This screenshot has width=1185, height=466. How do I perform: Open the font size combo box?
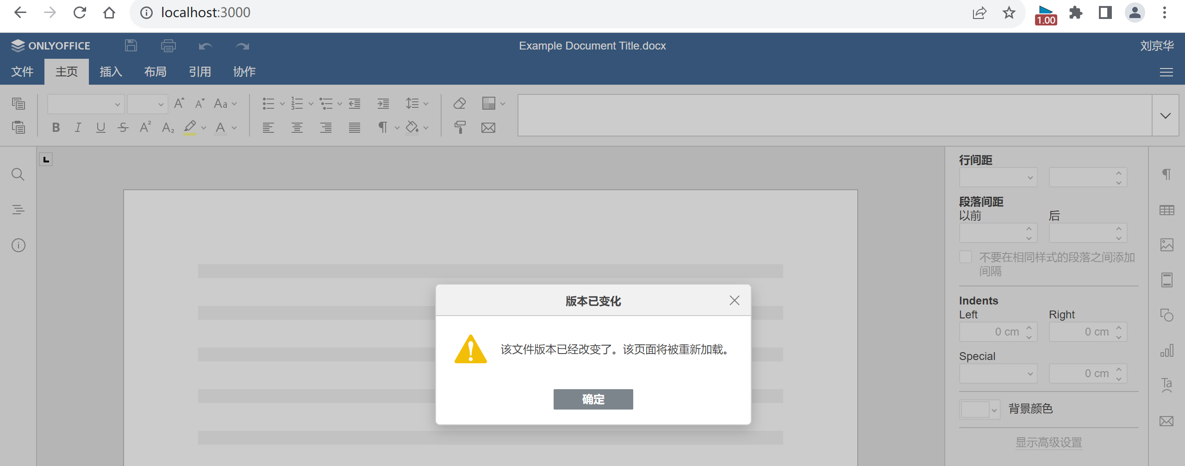pyautogui.click(x=147, y=104)
